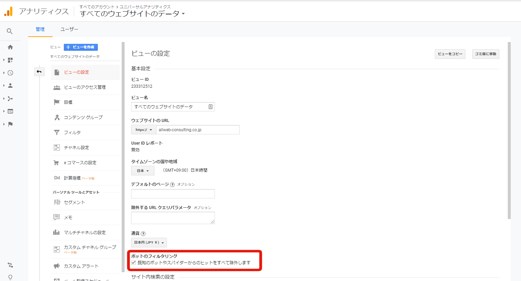Click the チャネル設定 icon

point(57,147)
